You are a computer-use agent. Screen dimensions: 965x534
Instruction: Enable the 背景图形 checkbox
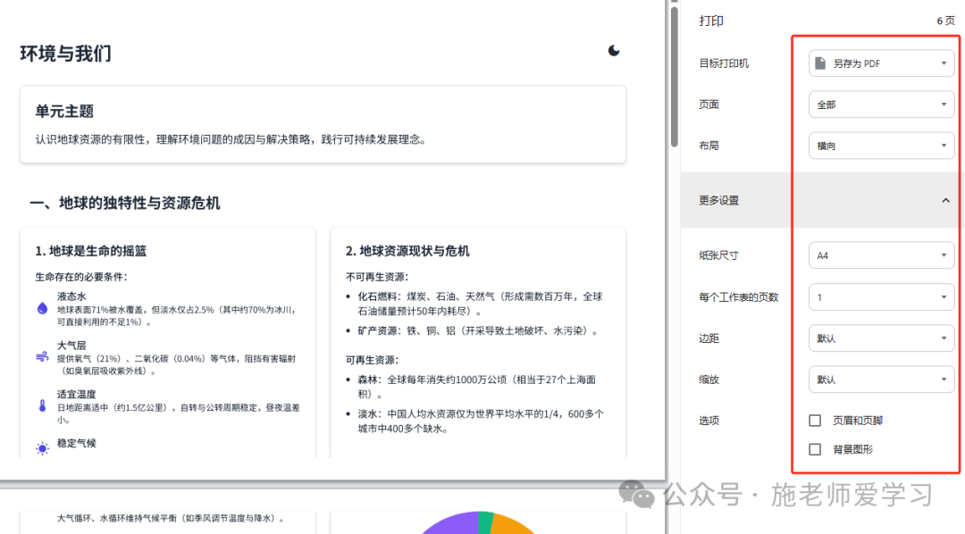click(x=815, y=449)
